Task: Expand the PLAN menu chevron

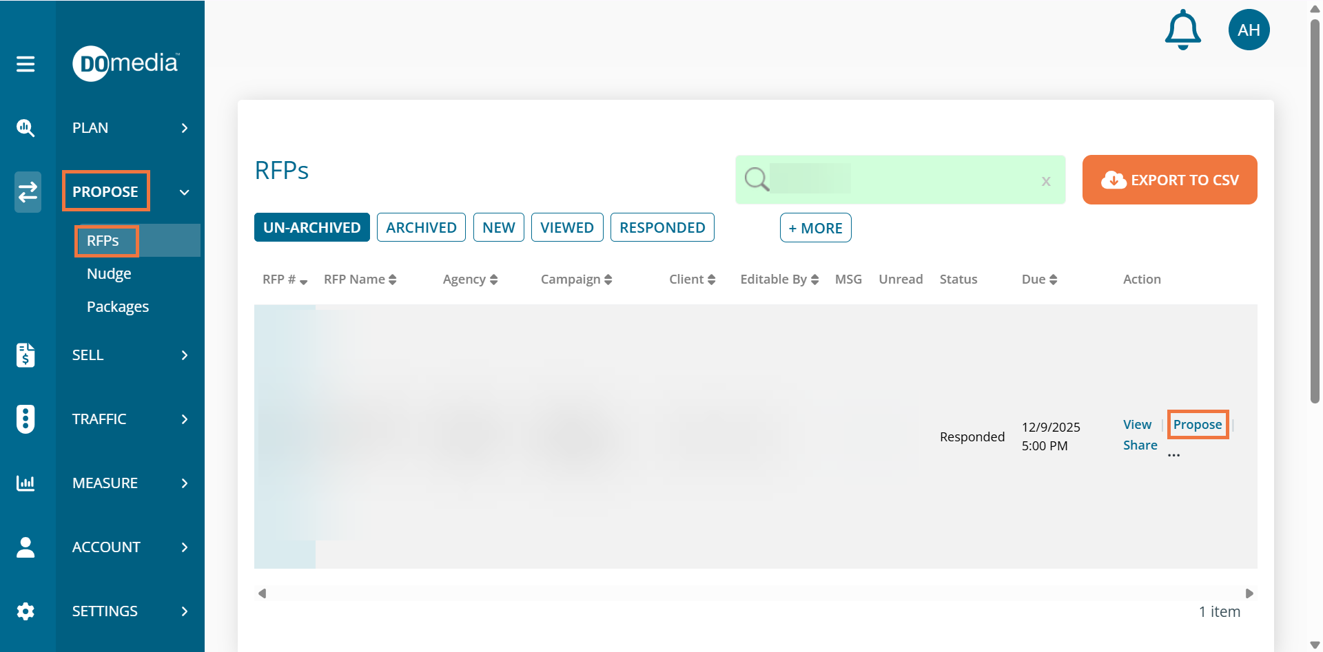Action: 184,128
